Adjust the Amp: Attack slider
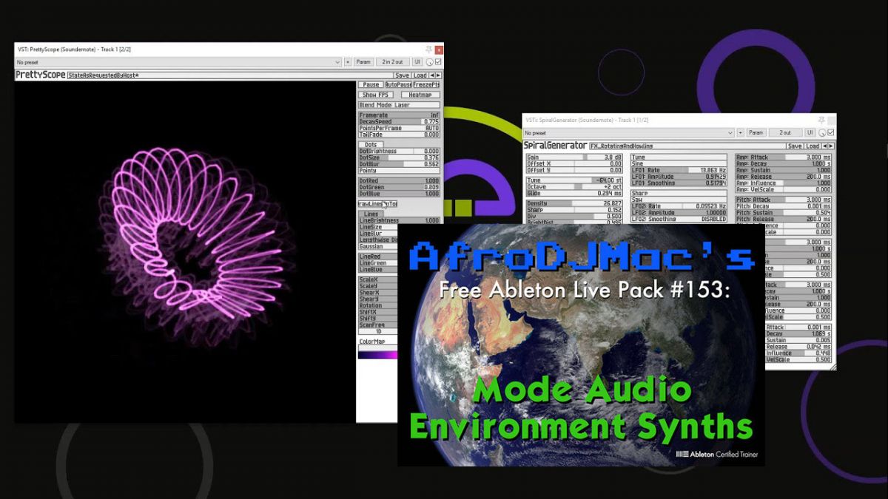 tap(784, 157)
